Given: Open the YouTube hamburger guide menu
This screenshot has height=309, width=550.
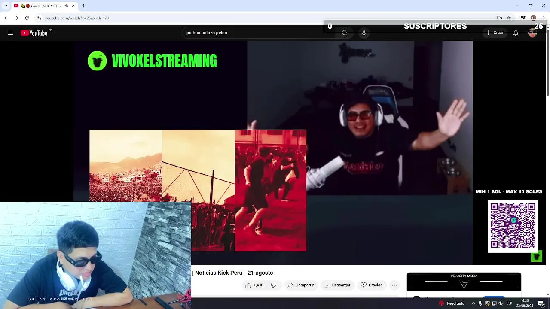Looking at the screenshot, I should [x=10, y=33].
